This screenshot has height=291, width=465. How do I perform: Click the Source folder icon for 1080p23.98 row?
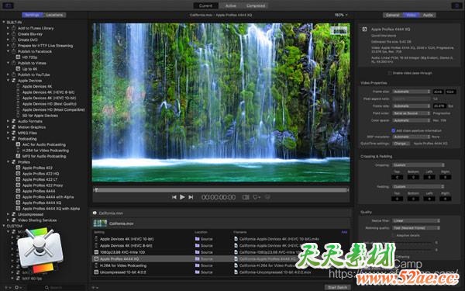[x=197, y=252]
